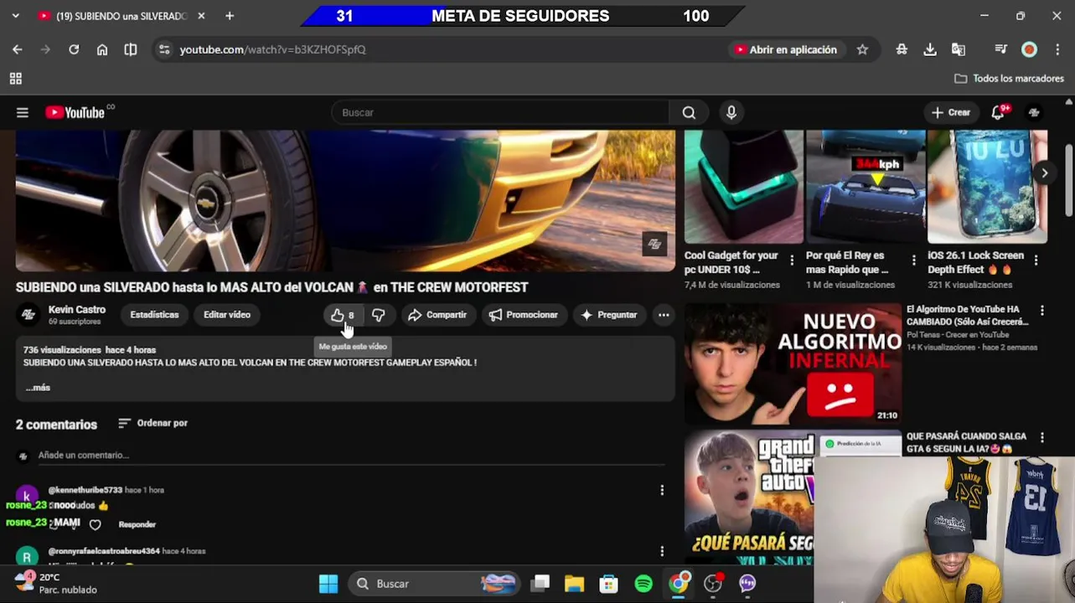Open options for El Algoritmo de YouTube video
The height and width of the screenshot is (603, 1075).
[1042, 311]
